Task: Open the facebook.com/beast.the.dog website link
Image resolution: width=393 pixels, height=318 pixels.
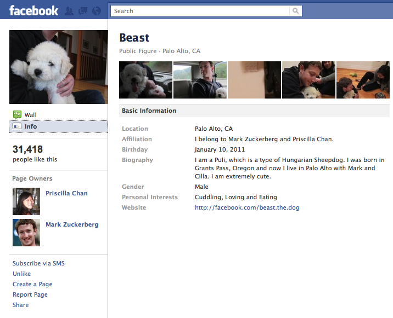Action: coord(247,207)
